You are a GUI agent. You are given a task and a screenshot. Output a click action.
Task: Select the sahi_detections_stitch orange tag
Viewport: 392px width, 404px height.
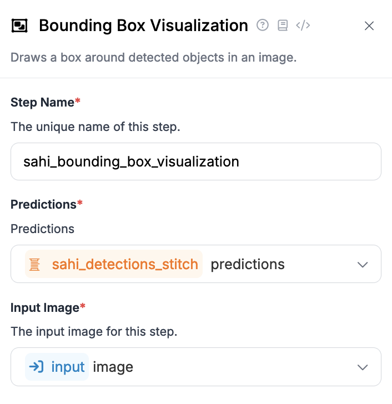(x=114, y=264)
